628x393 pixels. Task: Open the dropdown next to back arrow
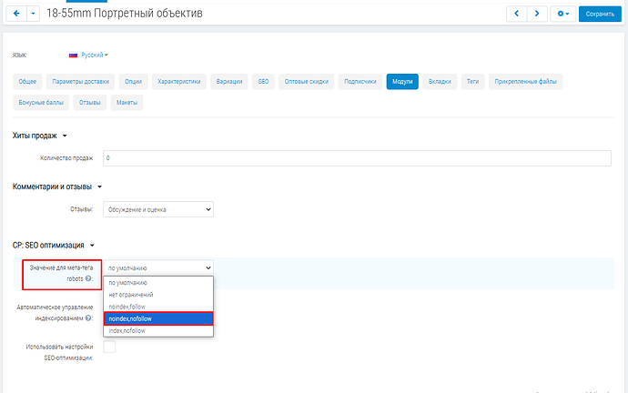(34, 14)
